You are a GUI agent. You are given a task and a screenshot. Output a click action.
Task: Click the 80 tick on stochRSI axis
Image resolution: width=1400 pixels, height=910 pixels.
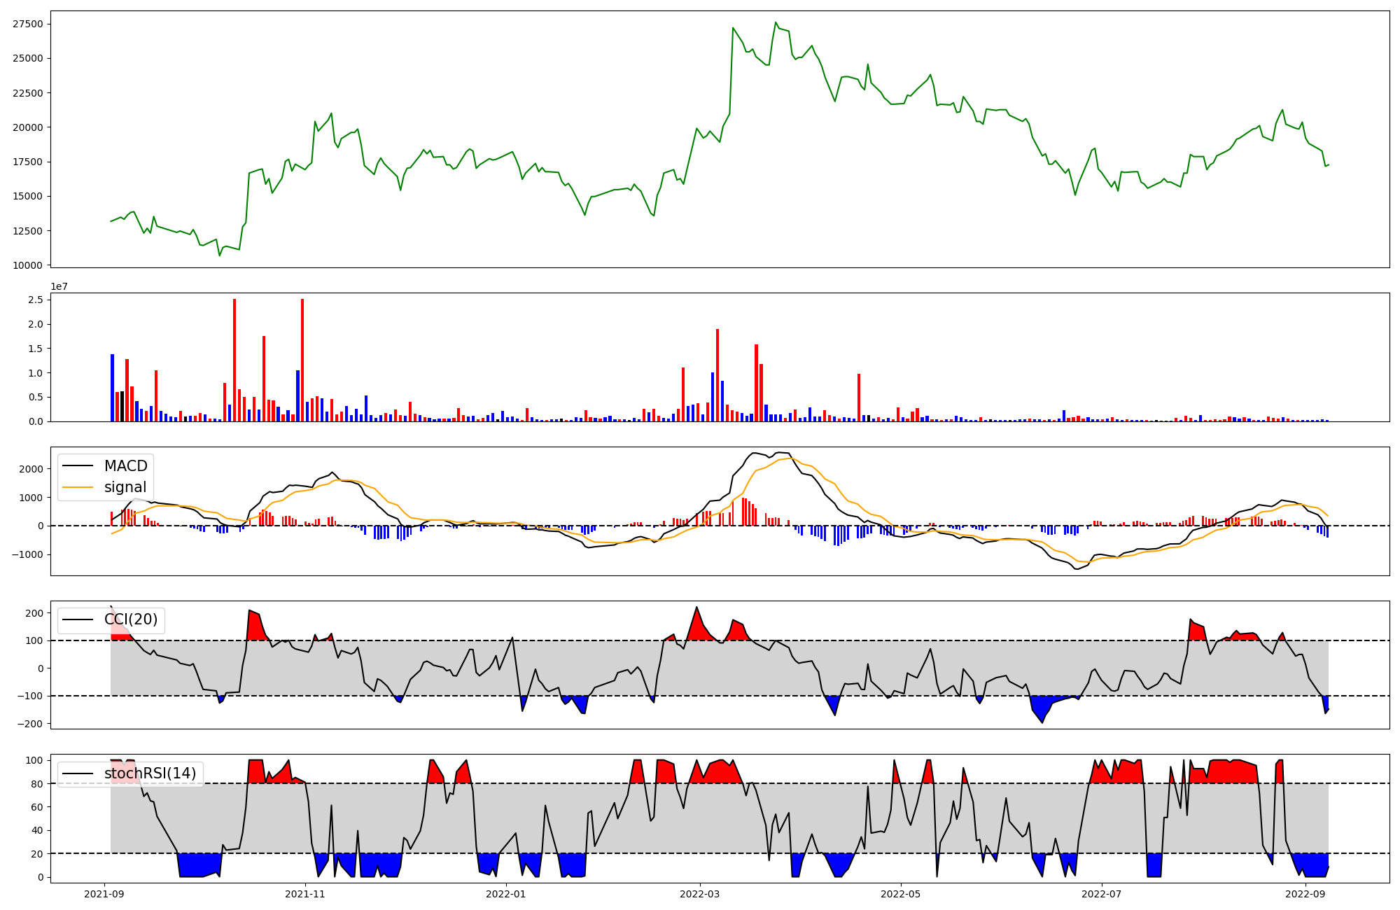click(37, 784)
